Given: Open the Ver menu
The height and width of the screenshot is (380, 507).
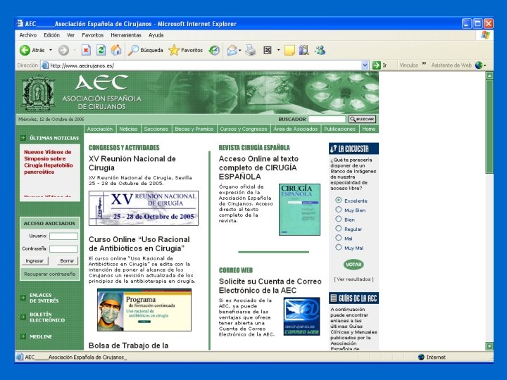Looking at the screenshot, I should pyautogui.click(x=70, y=35).
